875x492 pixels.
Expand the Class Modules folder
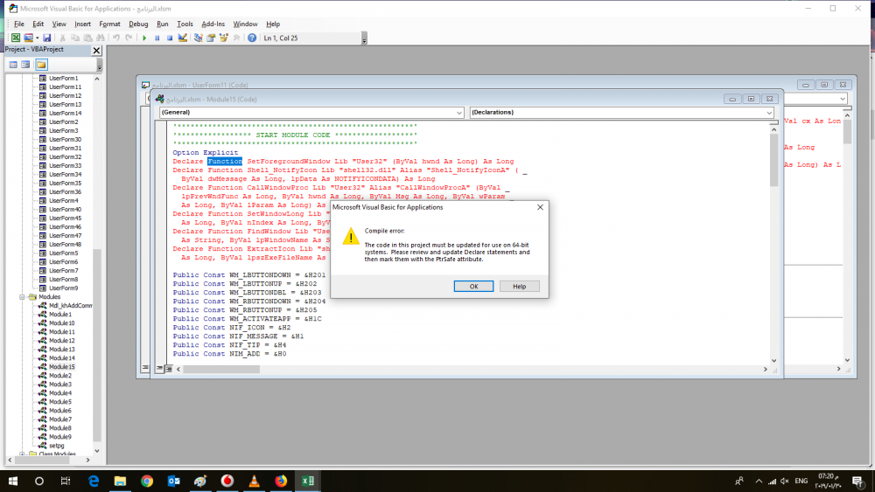click(x=23, y=454)
